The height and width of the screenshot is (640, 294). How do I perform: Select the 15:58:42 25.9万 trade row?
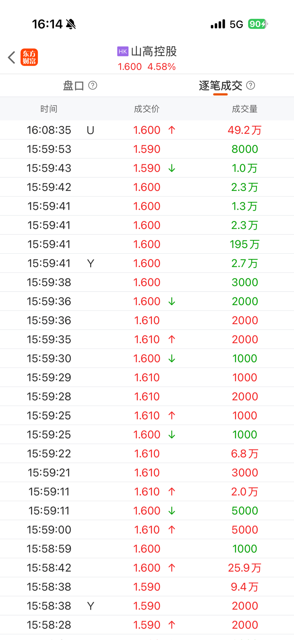(147, 568)
